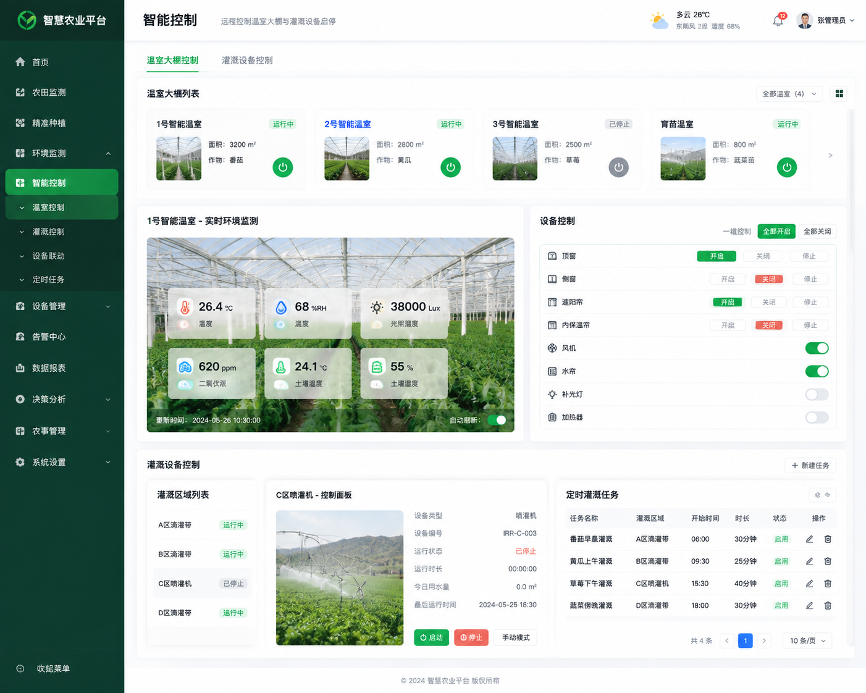Toggle power for 2号智能温室
The image size is (866, 693).
click(x=451, y=167)
